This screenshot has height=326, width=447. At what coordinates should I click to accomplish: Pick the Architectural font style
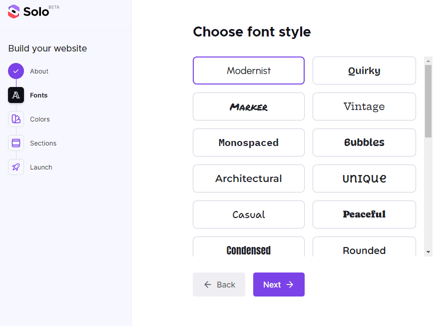248,178
